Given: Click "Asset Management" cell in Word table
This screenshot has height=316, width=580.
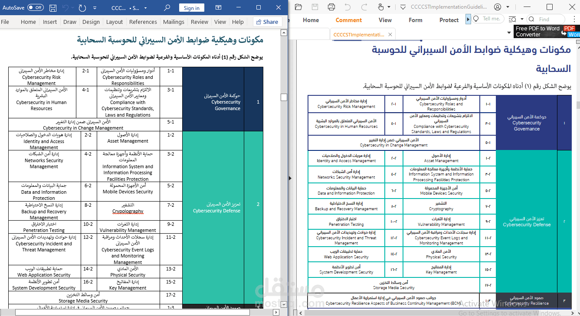Looking at the screenshot, I should (x=128, y=141).
